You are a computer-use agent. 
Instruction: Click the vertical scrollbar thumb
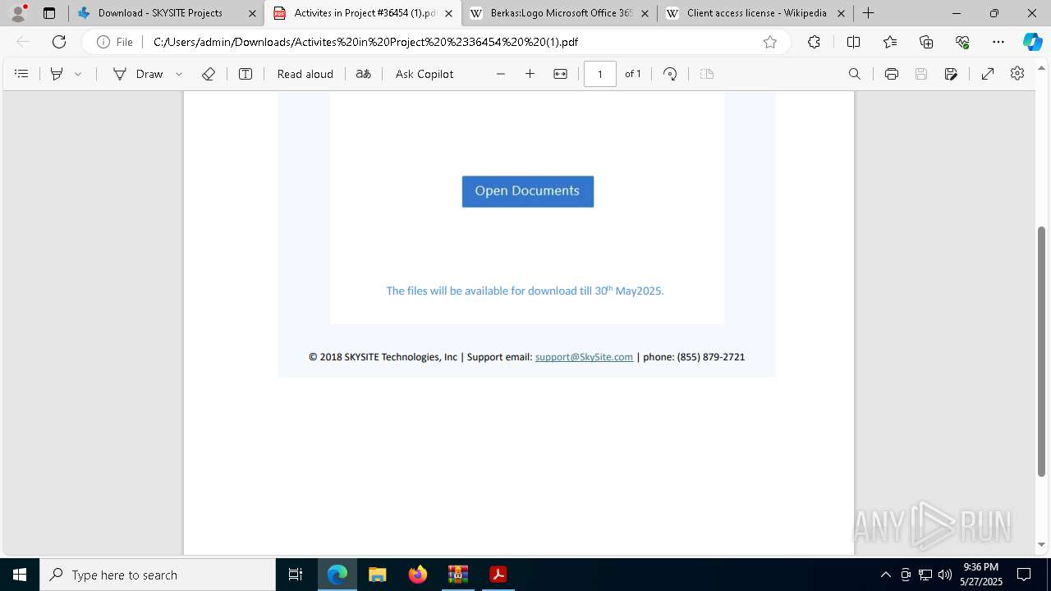coord(1042,351)
